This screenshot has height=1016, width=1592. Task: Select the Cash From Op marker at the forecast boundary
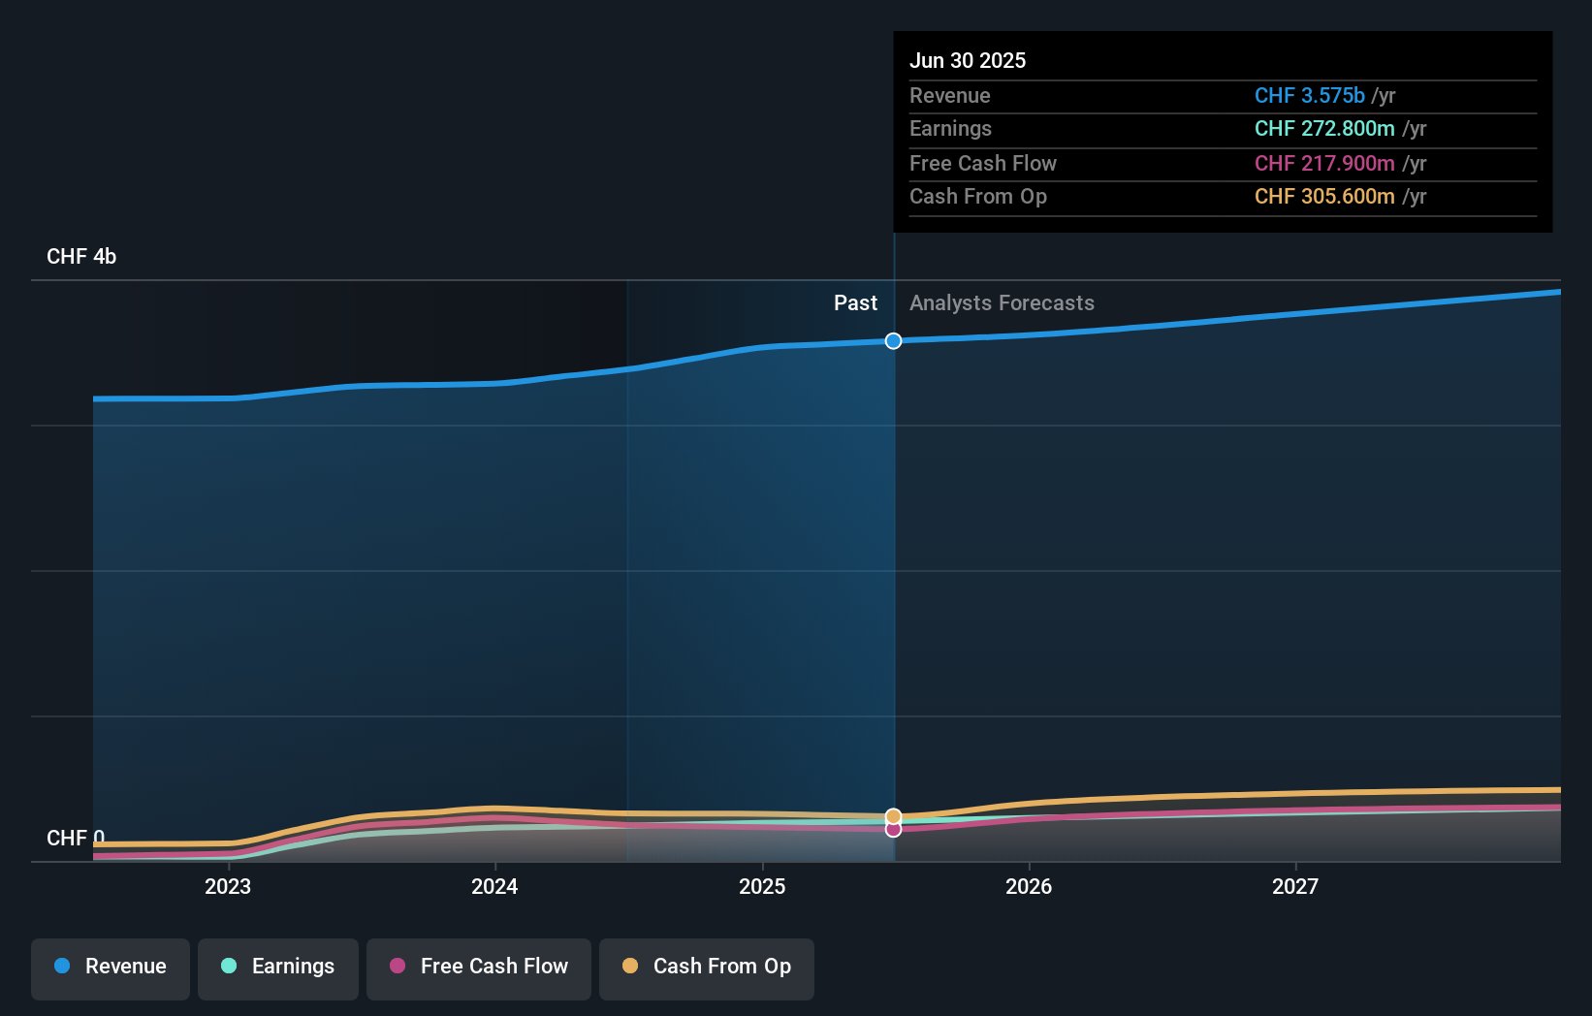(x=893, y=815)
